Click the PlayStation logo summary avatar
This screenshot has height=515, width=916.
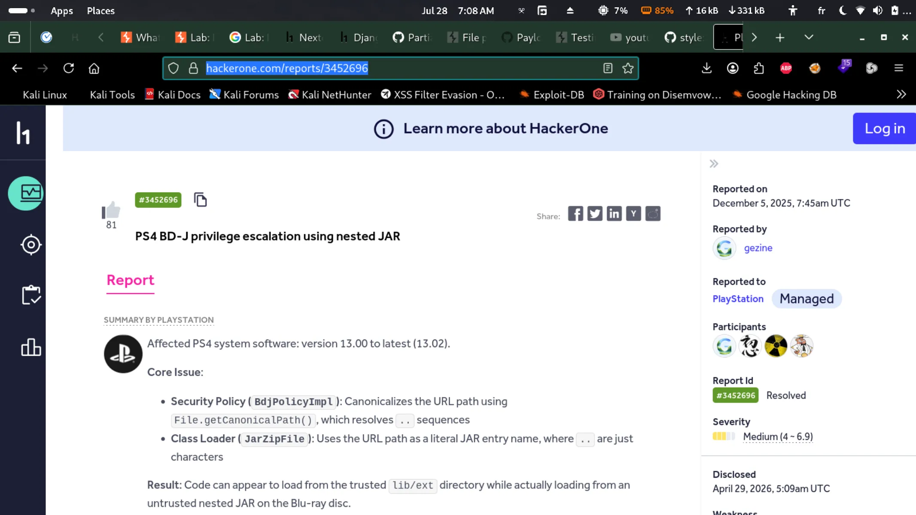click(123, 354)
